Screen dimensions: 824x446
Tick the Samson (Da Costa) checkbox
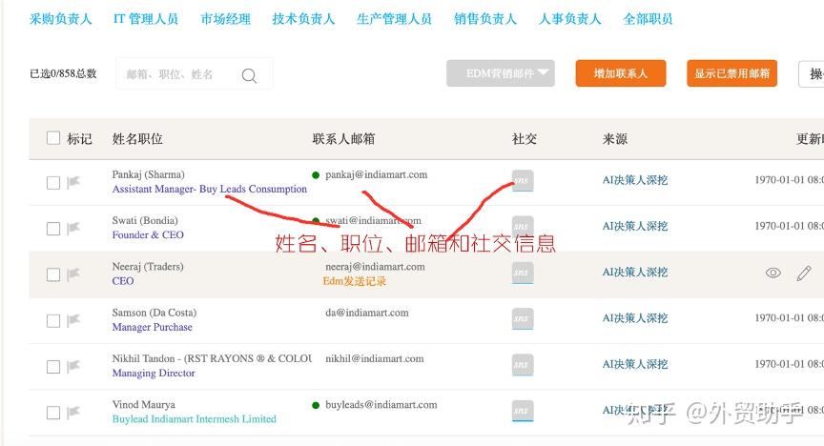coord(53,320)
